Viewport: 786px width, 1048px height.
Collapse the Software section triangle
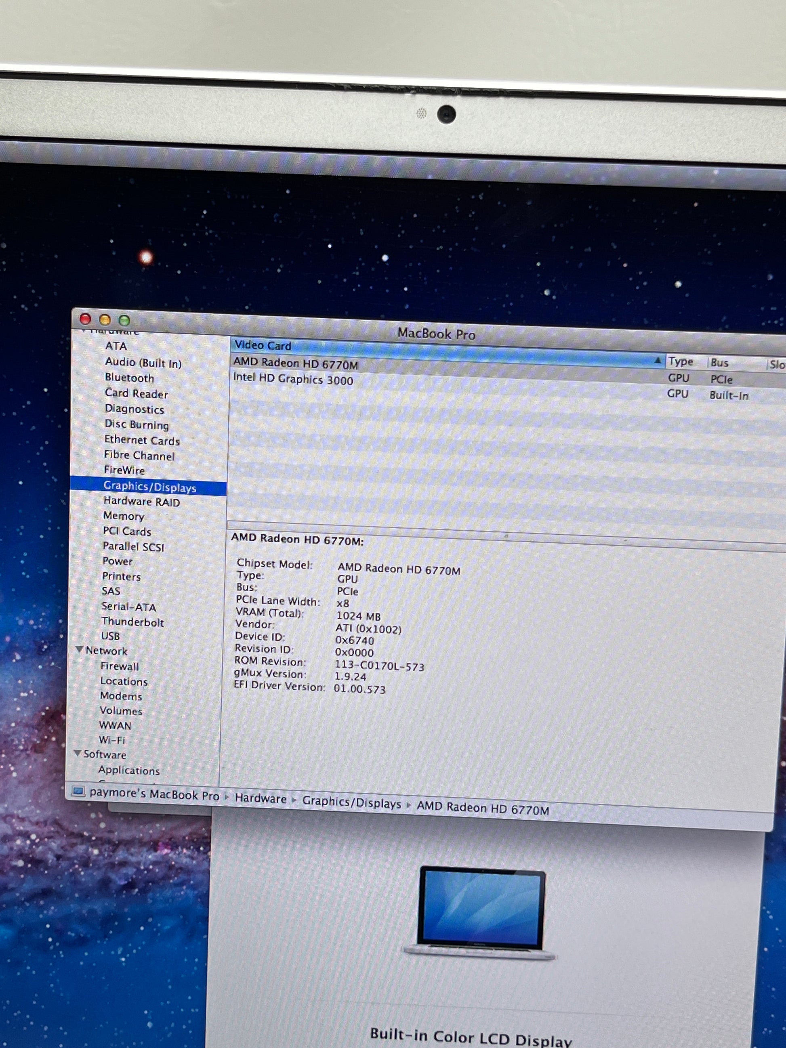click(x=78, y=753)
